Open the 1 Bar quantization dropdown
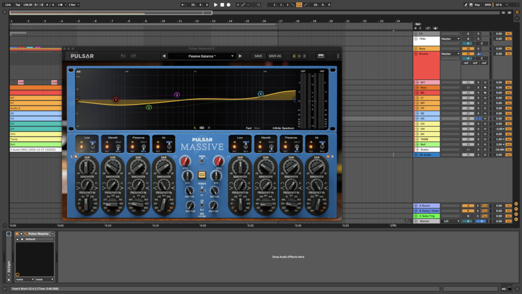 [74, 5]
